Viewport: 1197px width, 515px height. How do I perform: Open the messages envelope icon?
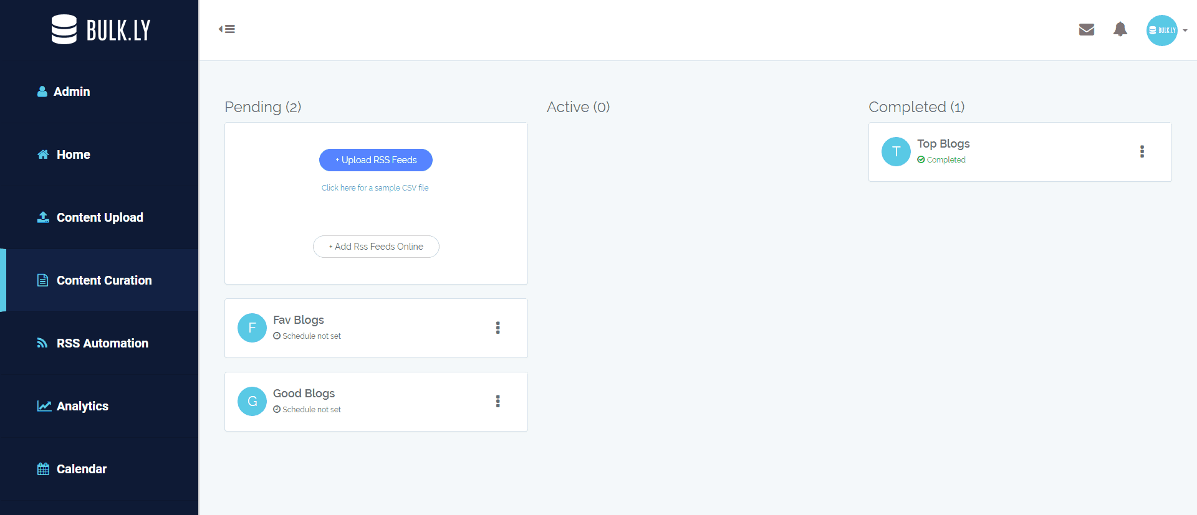point(1087,29)
